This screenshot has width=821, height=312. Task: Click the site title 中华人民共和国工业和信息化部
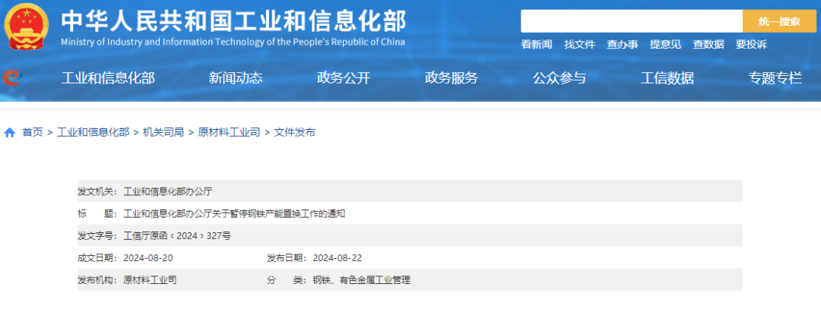[x=233, y=21]
